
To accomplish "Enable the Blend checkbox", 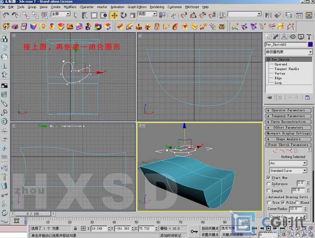I will tap(297, 202).
